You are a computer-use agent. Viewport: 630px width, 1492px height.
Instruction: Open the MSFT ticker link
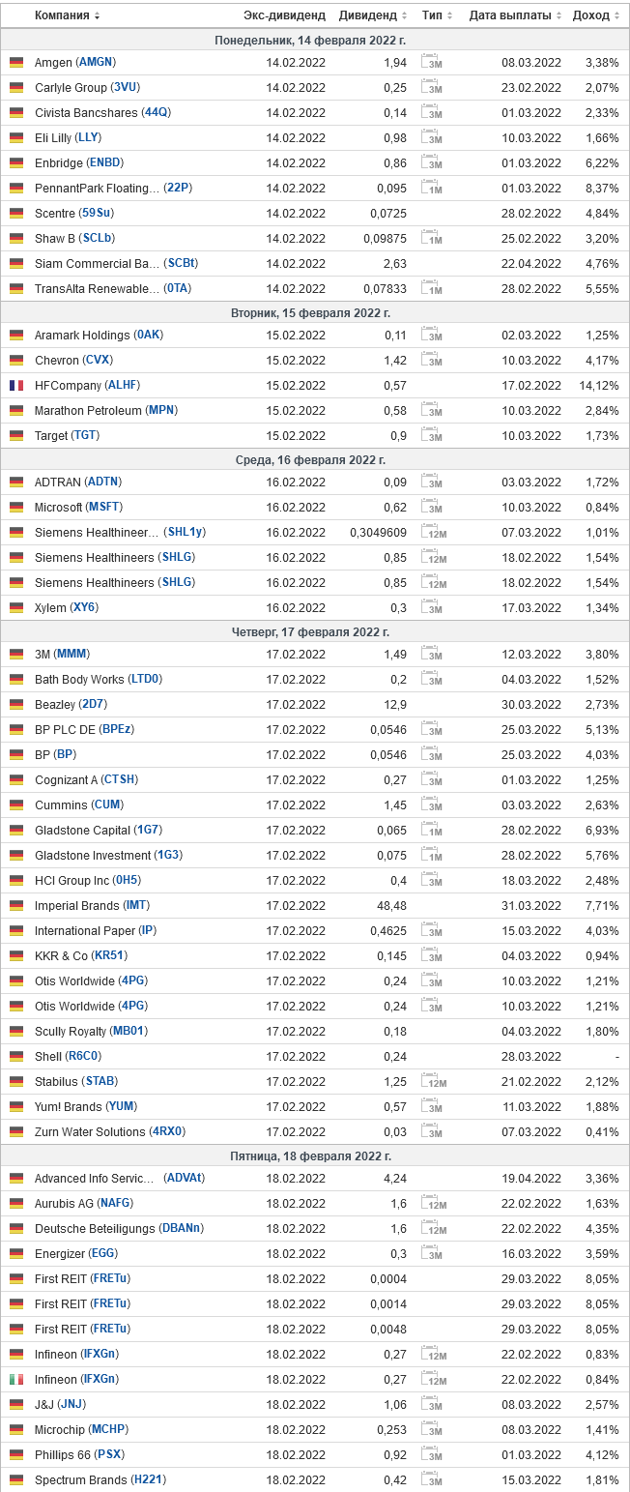104,507
